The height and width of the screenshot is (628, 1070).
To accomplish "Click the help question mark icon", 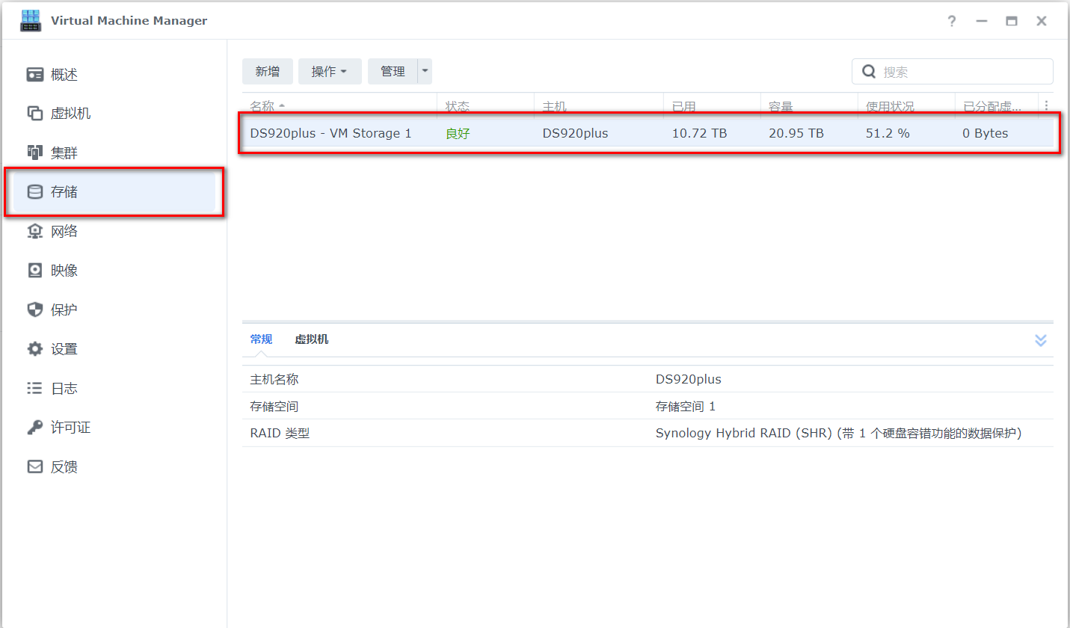I will coord(951,21).
